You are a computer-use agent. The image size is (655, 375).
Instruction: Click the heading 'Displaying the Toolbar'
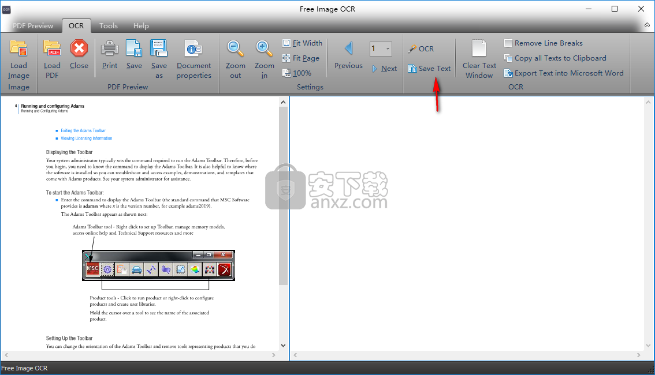coord(69,152)
